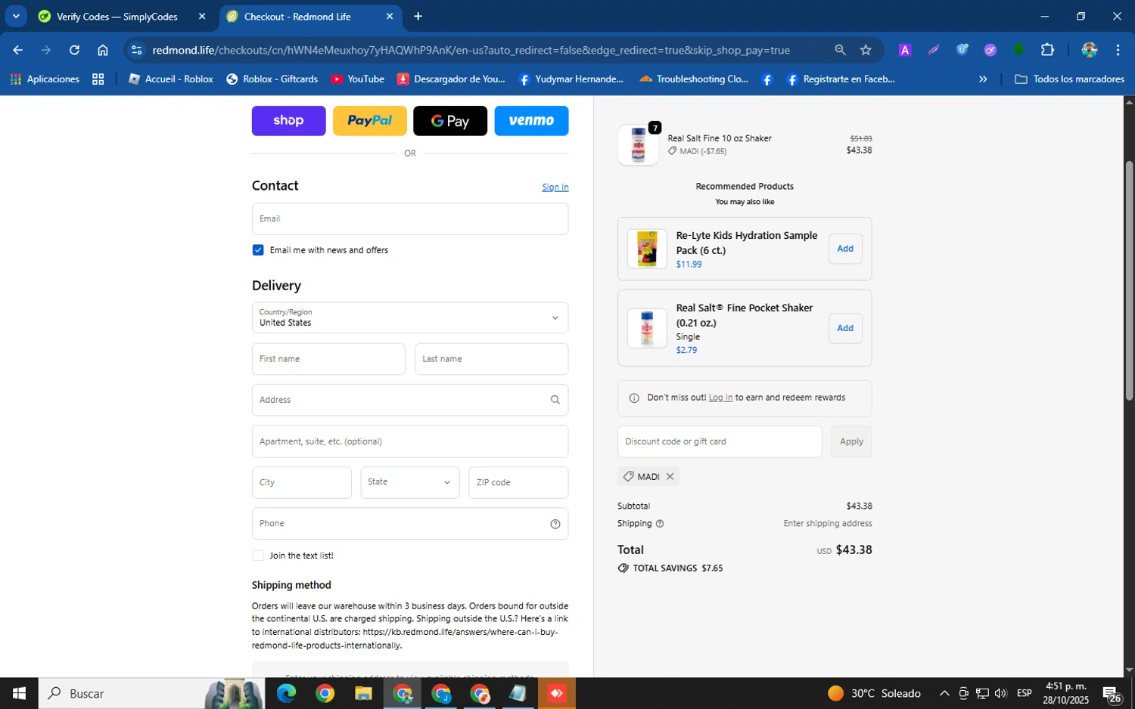1135x709 pixels.
Task: Open the Accueil - Roblox bookmark
Action: click(171, 79)
